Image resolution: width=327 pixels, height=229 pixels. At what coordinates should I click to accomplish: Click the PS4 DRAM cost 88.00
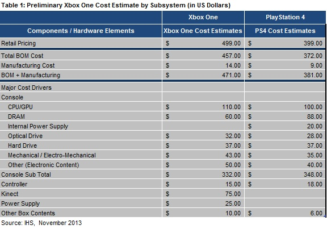click(x=315, y=116)
